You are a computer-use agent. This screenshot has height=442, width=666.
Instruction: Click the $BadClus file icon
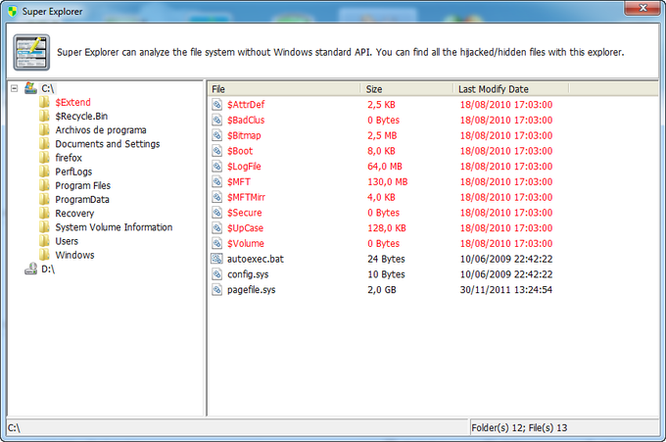coord(217,120)
